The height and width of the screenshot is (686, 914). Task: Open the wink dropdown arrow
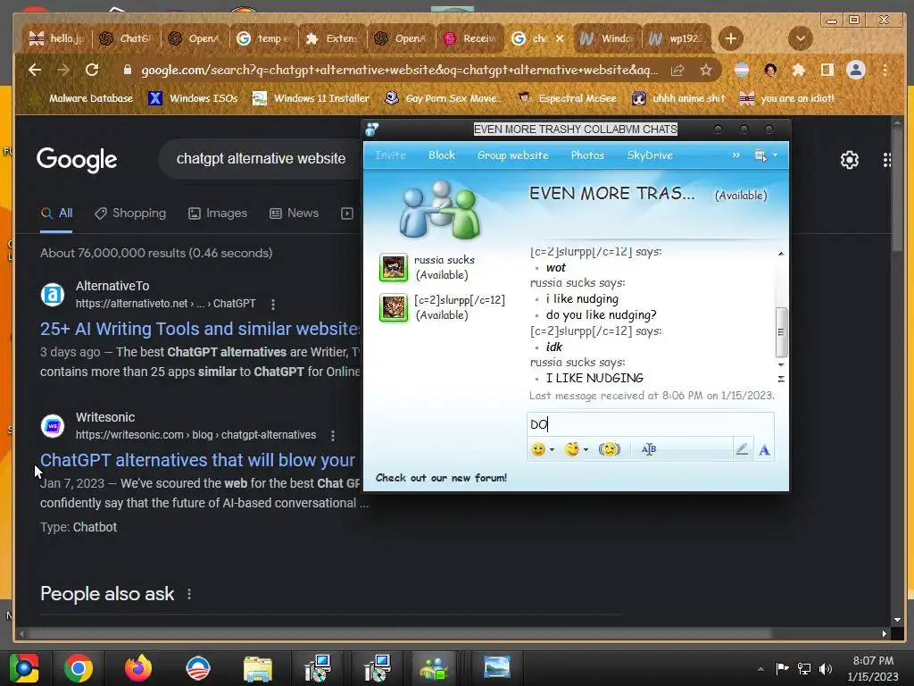coord(586,449)
